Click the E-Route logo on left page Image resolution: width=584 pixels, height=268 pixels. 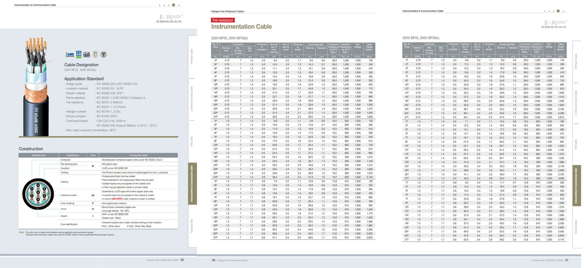click(170, 17)
